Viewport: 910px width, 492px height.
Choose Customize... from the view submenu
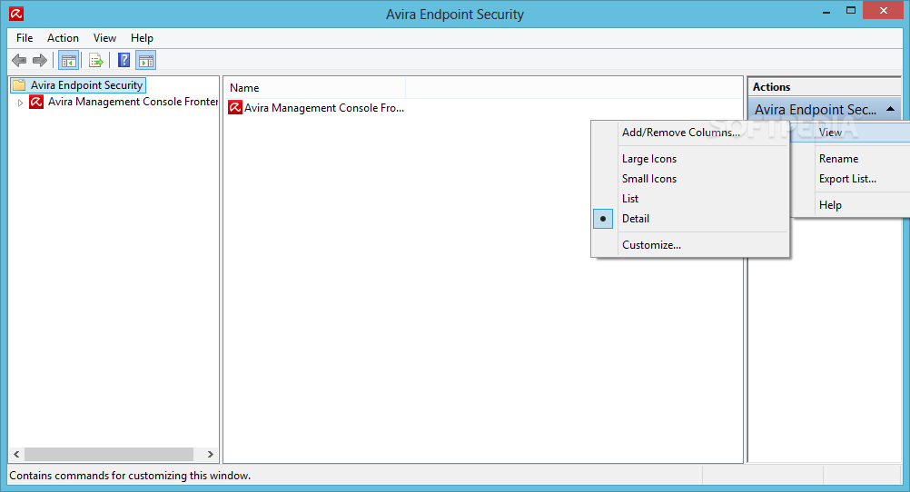[690, 245]
